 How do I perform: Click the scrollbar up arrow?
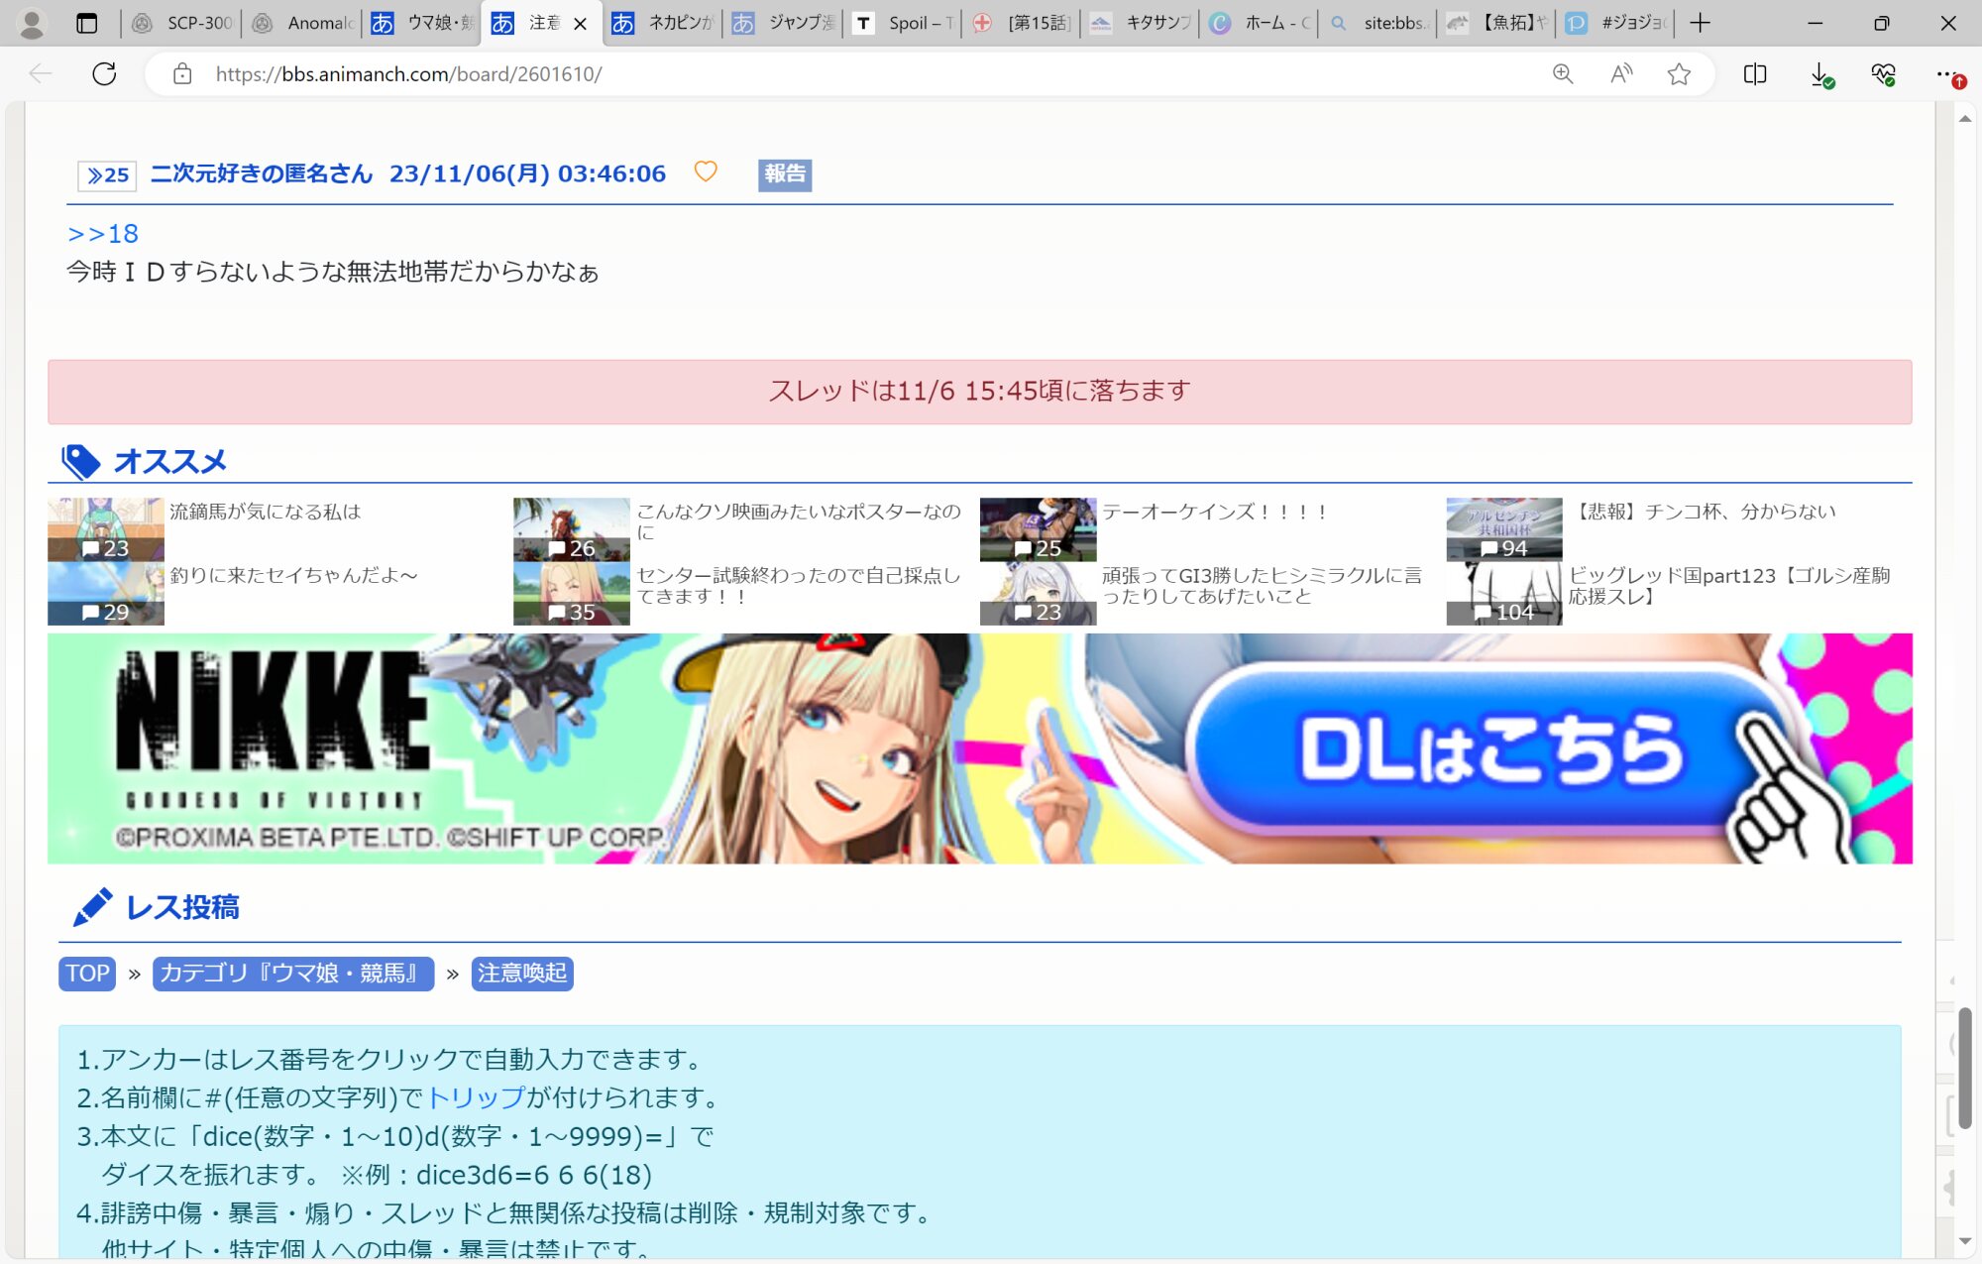(1964, 118)
